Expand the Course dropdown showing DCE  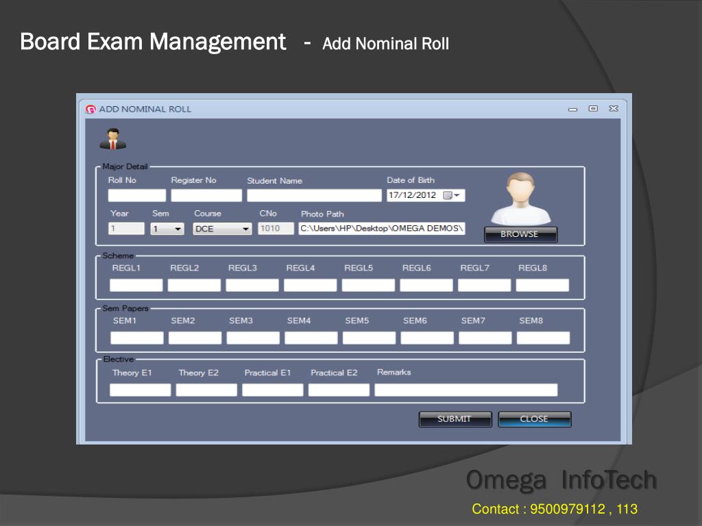(246, 229)
